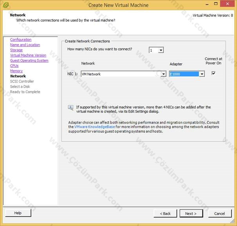237x226 pixels.
Task: Click the info icon beside the NIC note
Action: pyautogui.click(x=71, y=108)
